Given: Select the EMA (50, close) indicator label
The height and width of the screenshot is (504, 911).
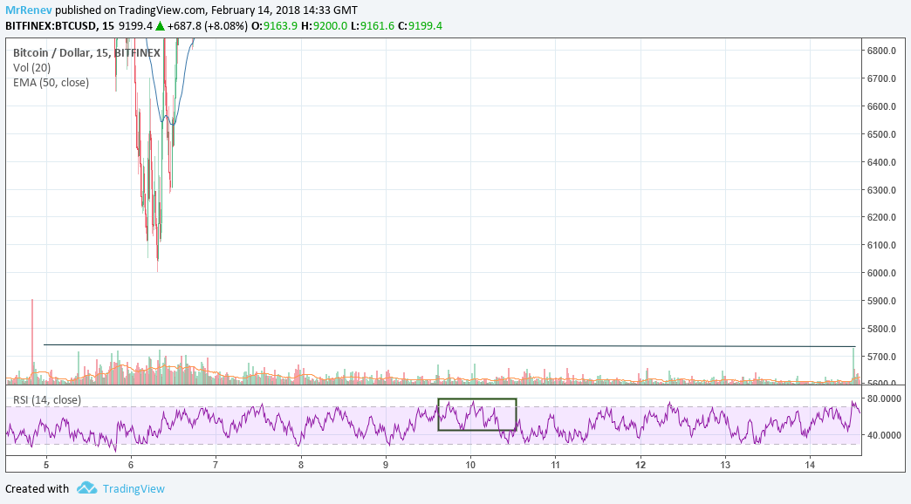Looking at the screenshot, I should tap(51, 83).
